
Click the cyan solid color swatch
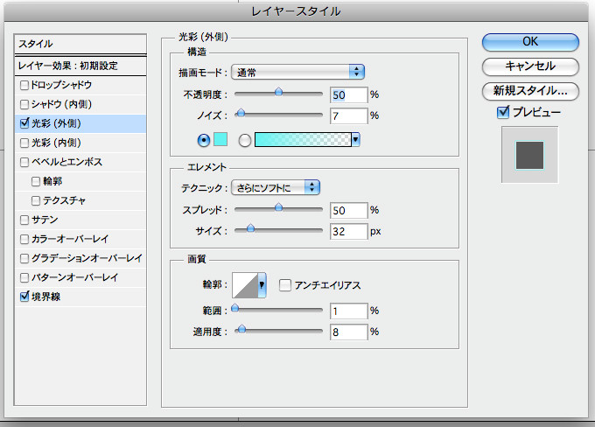click(x=221, y=139)
